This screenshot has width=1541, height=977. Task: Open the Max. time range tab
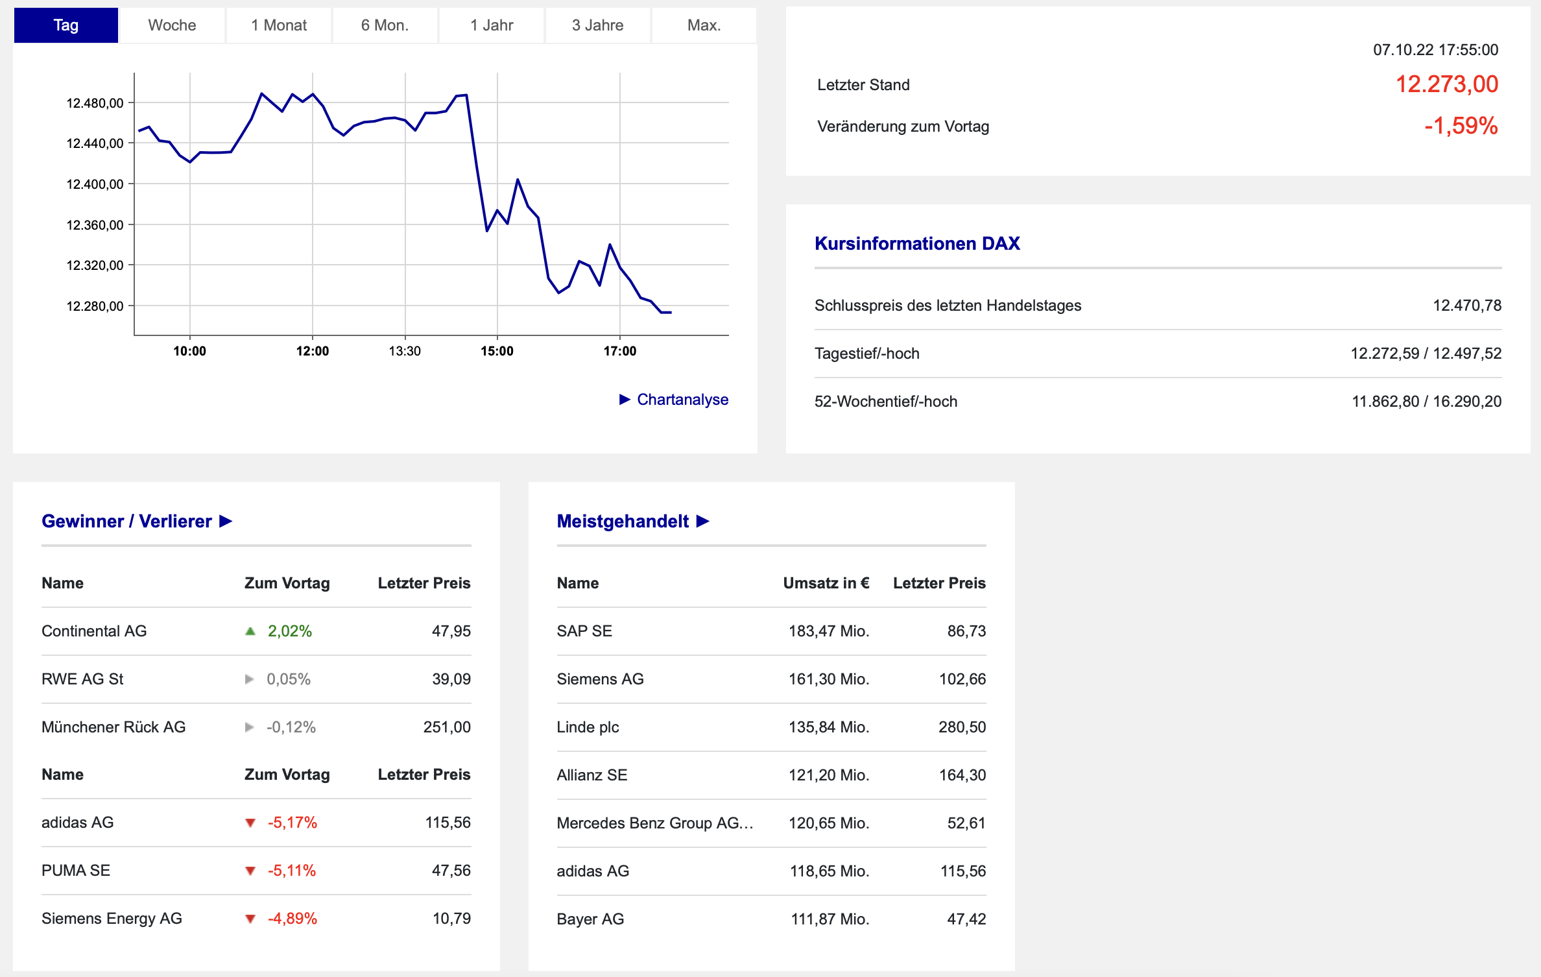(704, 25)
